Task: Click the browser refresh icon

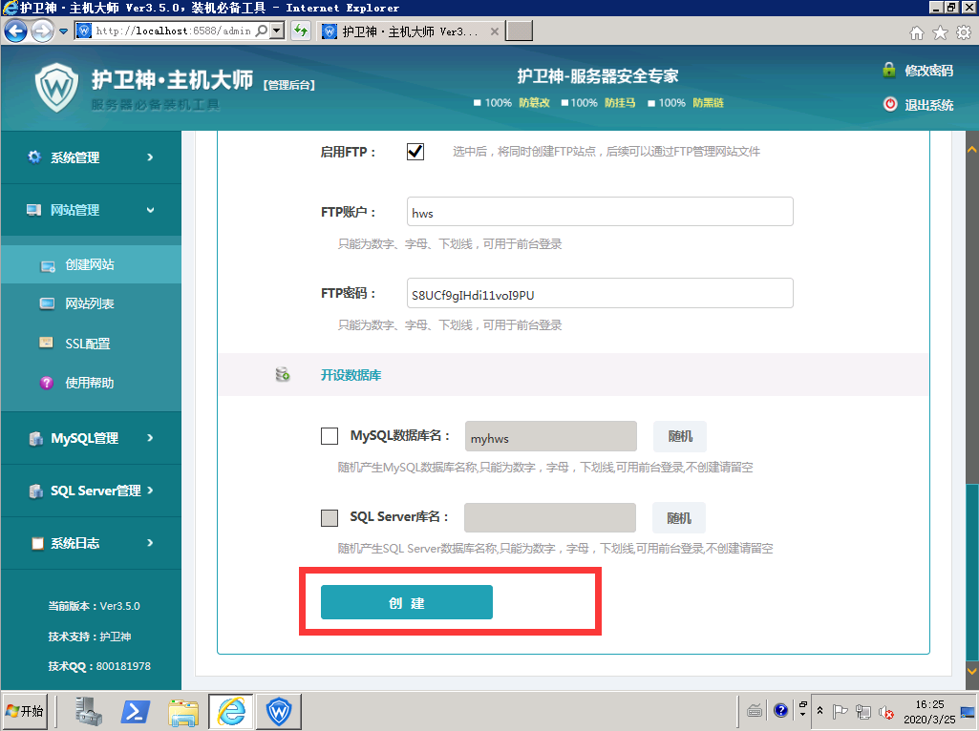Action: click(x=301, y=31)
